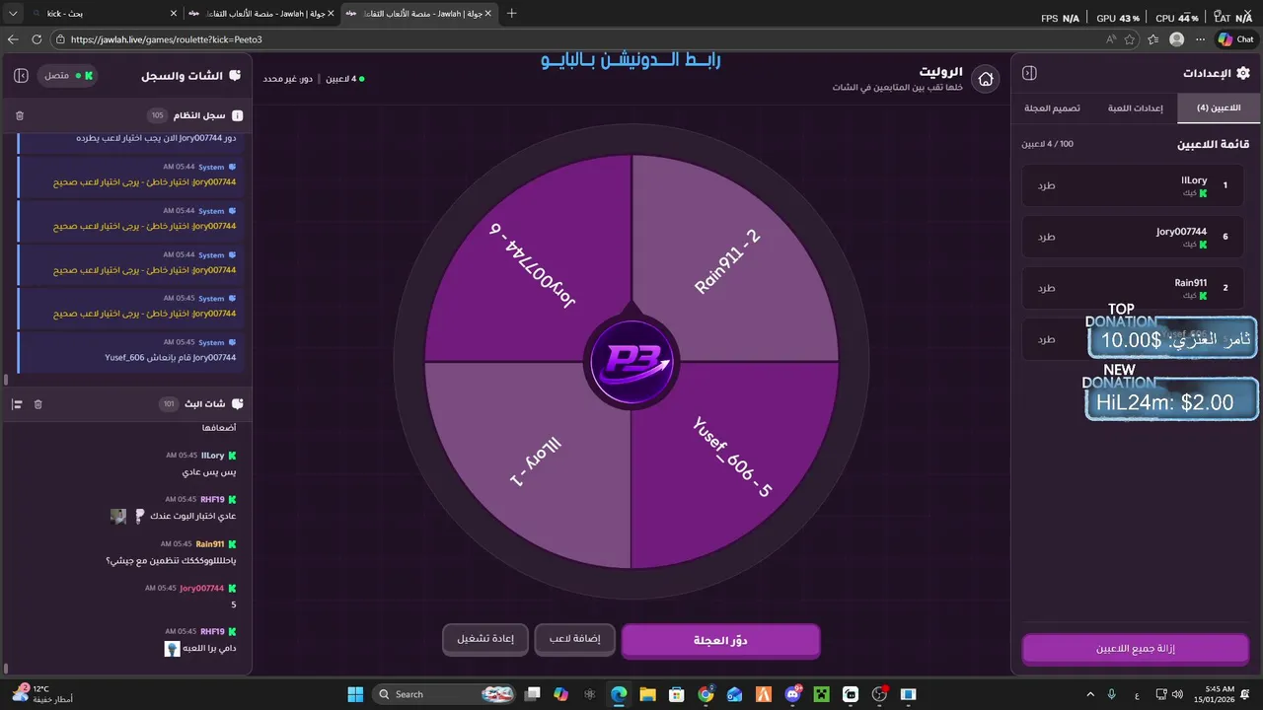Click the settings gear icon
The width and height of the screenshot is (1263, 710).
tap(1242, 73)
